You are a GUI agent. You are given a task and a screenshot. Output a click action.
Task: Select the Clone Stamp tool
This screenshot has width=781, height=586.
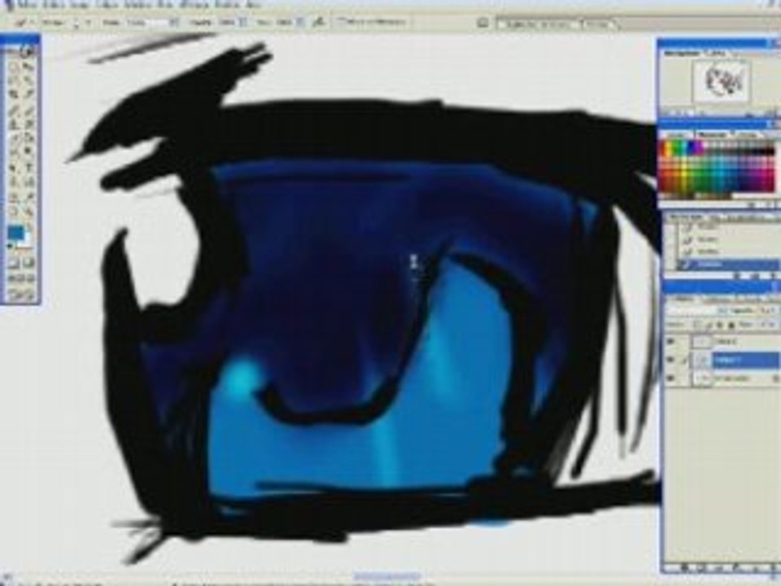[x=14, y=124]
